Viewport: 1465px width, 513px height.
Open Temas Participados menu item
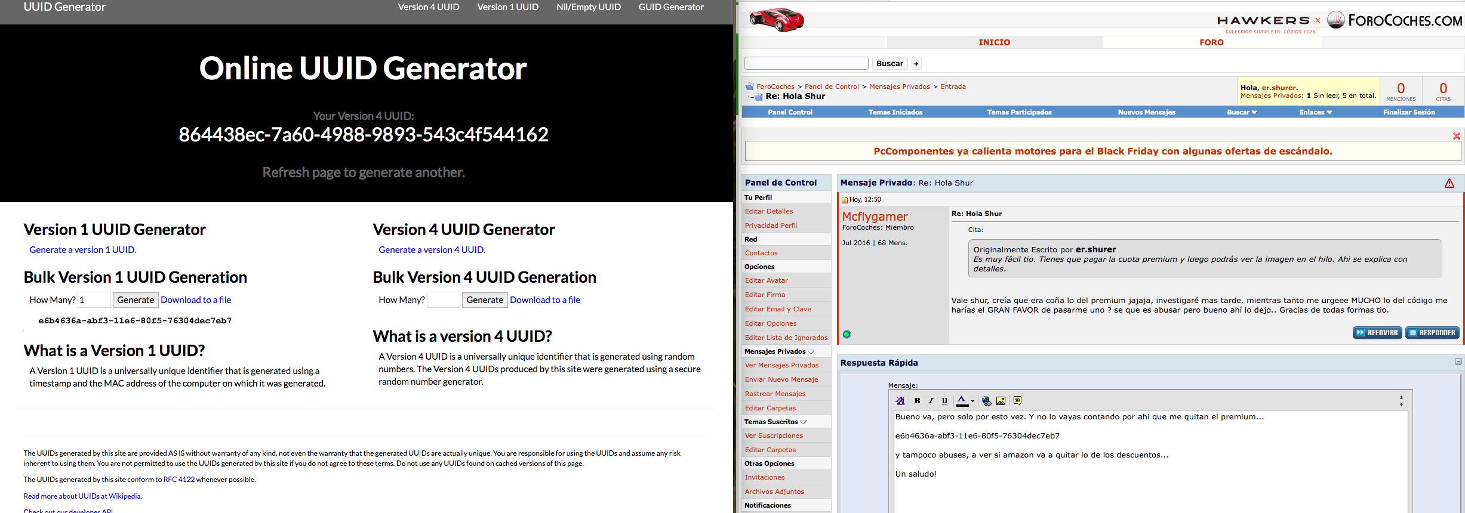click(1019, 112)
